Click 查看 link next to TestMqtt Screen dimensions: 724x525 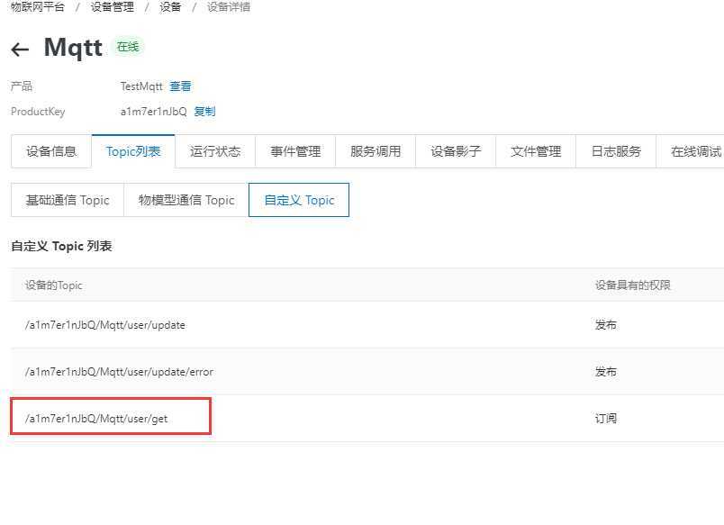[x=180, y=86]
